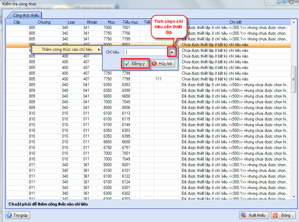Viewport: 299px width, 222px height.
Task: Click the vertical scrollbar thumb
Action: tap(294, 79)
